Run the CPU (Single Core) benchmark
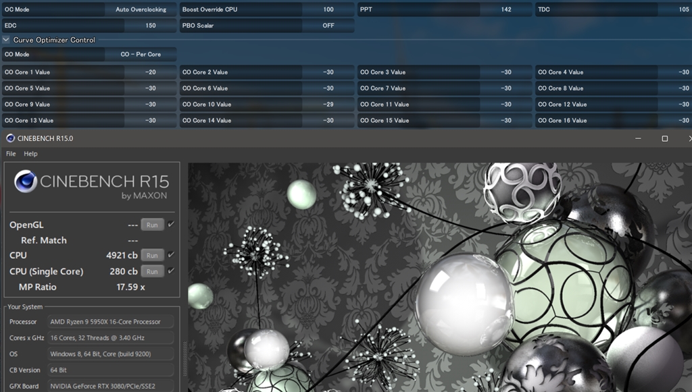The width and height of the screenshot is (692, 392). click(x=152, y=271)
